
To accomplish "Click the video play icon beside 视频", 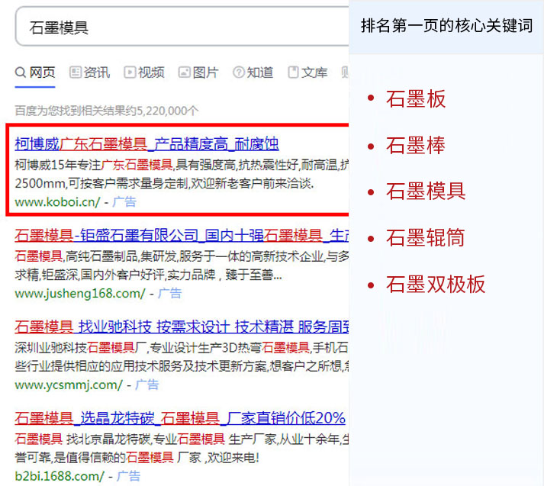I will coord(130,72).
